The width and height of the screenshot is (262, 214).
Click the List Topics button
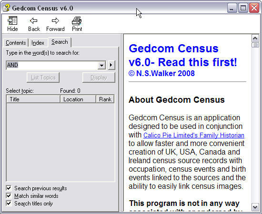43,78
